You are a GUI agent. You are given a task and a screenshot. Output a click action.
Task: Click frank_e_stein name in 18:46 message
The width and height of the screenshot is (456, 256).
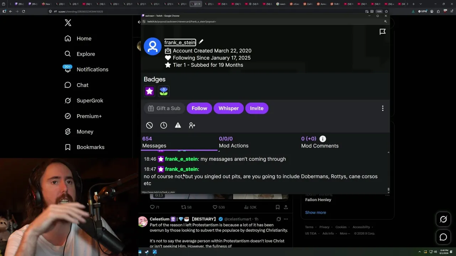coord(181,159)
